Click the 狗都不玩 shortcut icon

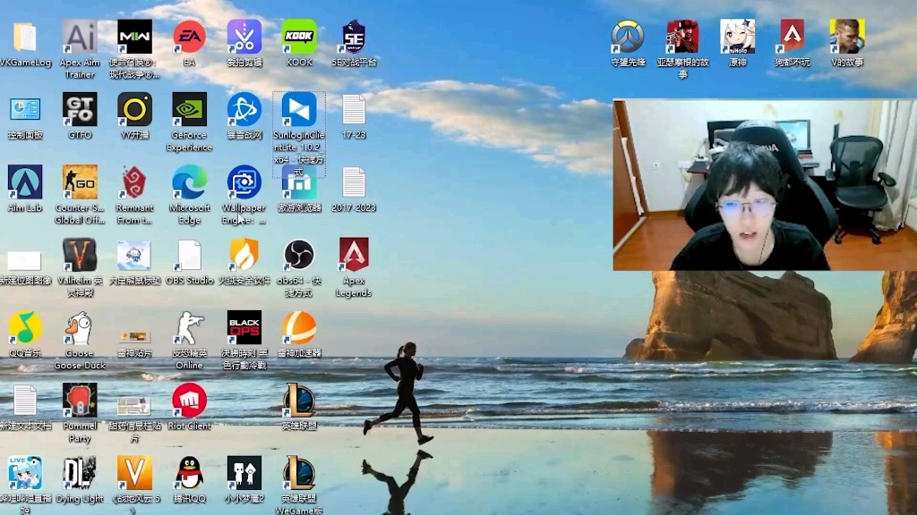click(x=793, y=37)
